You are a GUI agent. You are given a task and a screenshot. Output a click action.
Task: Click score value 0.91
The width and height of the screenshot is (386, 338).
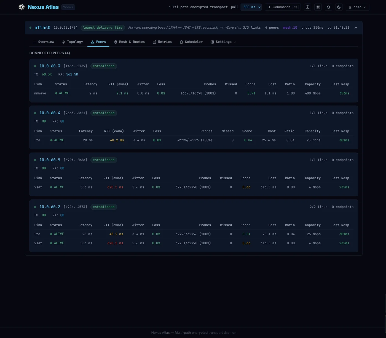point(251,93)
